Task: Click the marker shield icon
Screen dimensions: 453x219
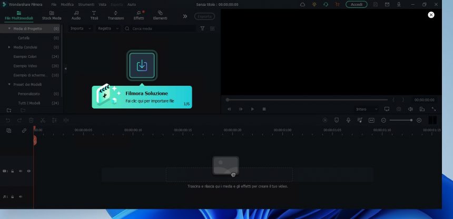Action: (337, 120)
